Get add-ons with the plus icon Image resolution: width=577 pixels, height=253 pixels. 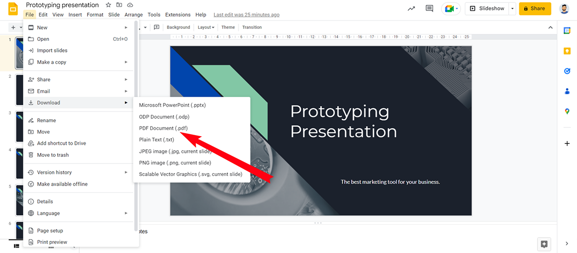coord(567,143)
